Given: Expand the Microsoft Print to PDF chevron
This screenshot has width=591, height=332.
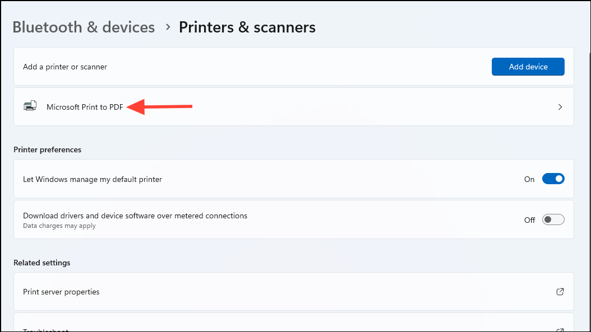Looking at the screenshot, I should point(560,107).
